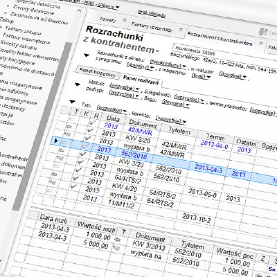Collapse the Status filter section triangle
Screen dimensions: 277x277
pos(78,84)
